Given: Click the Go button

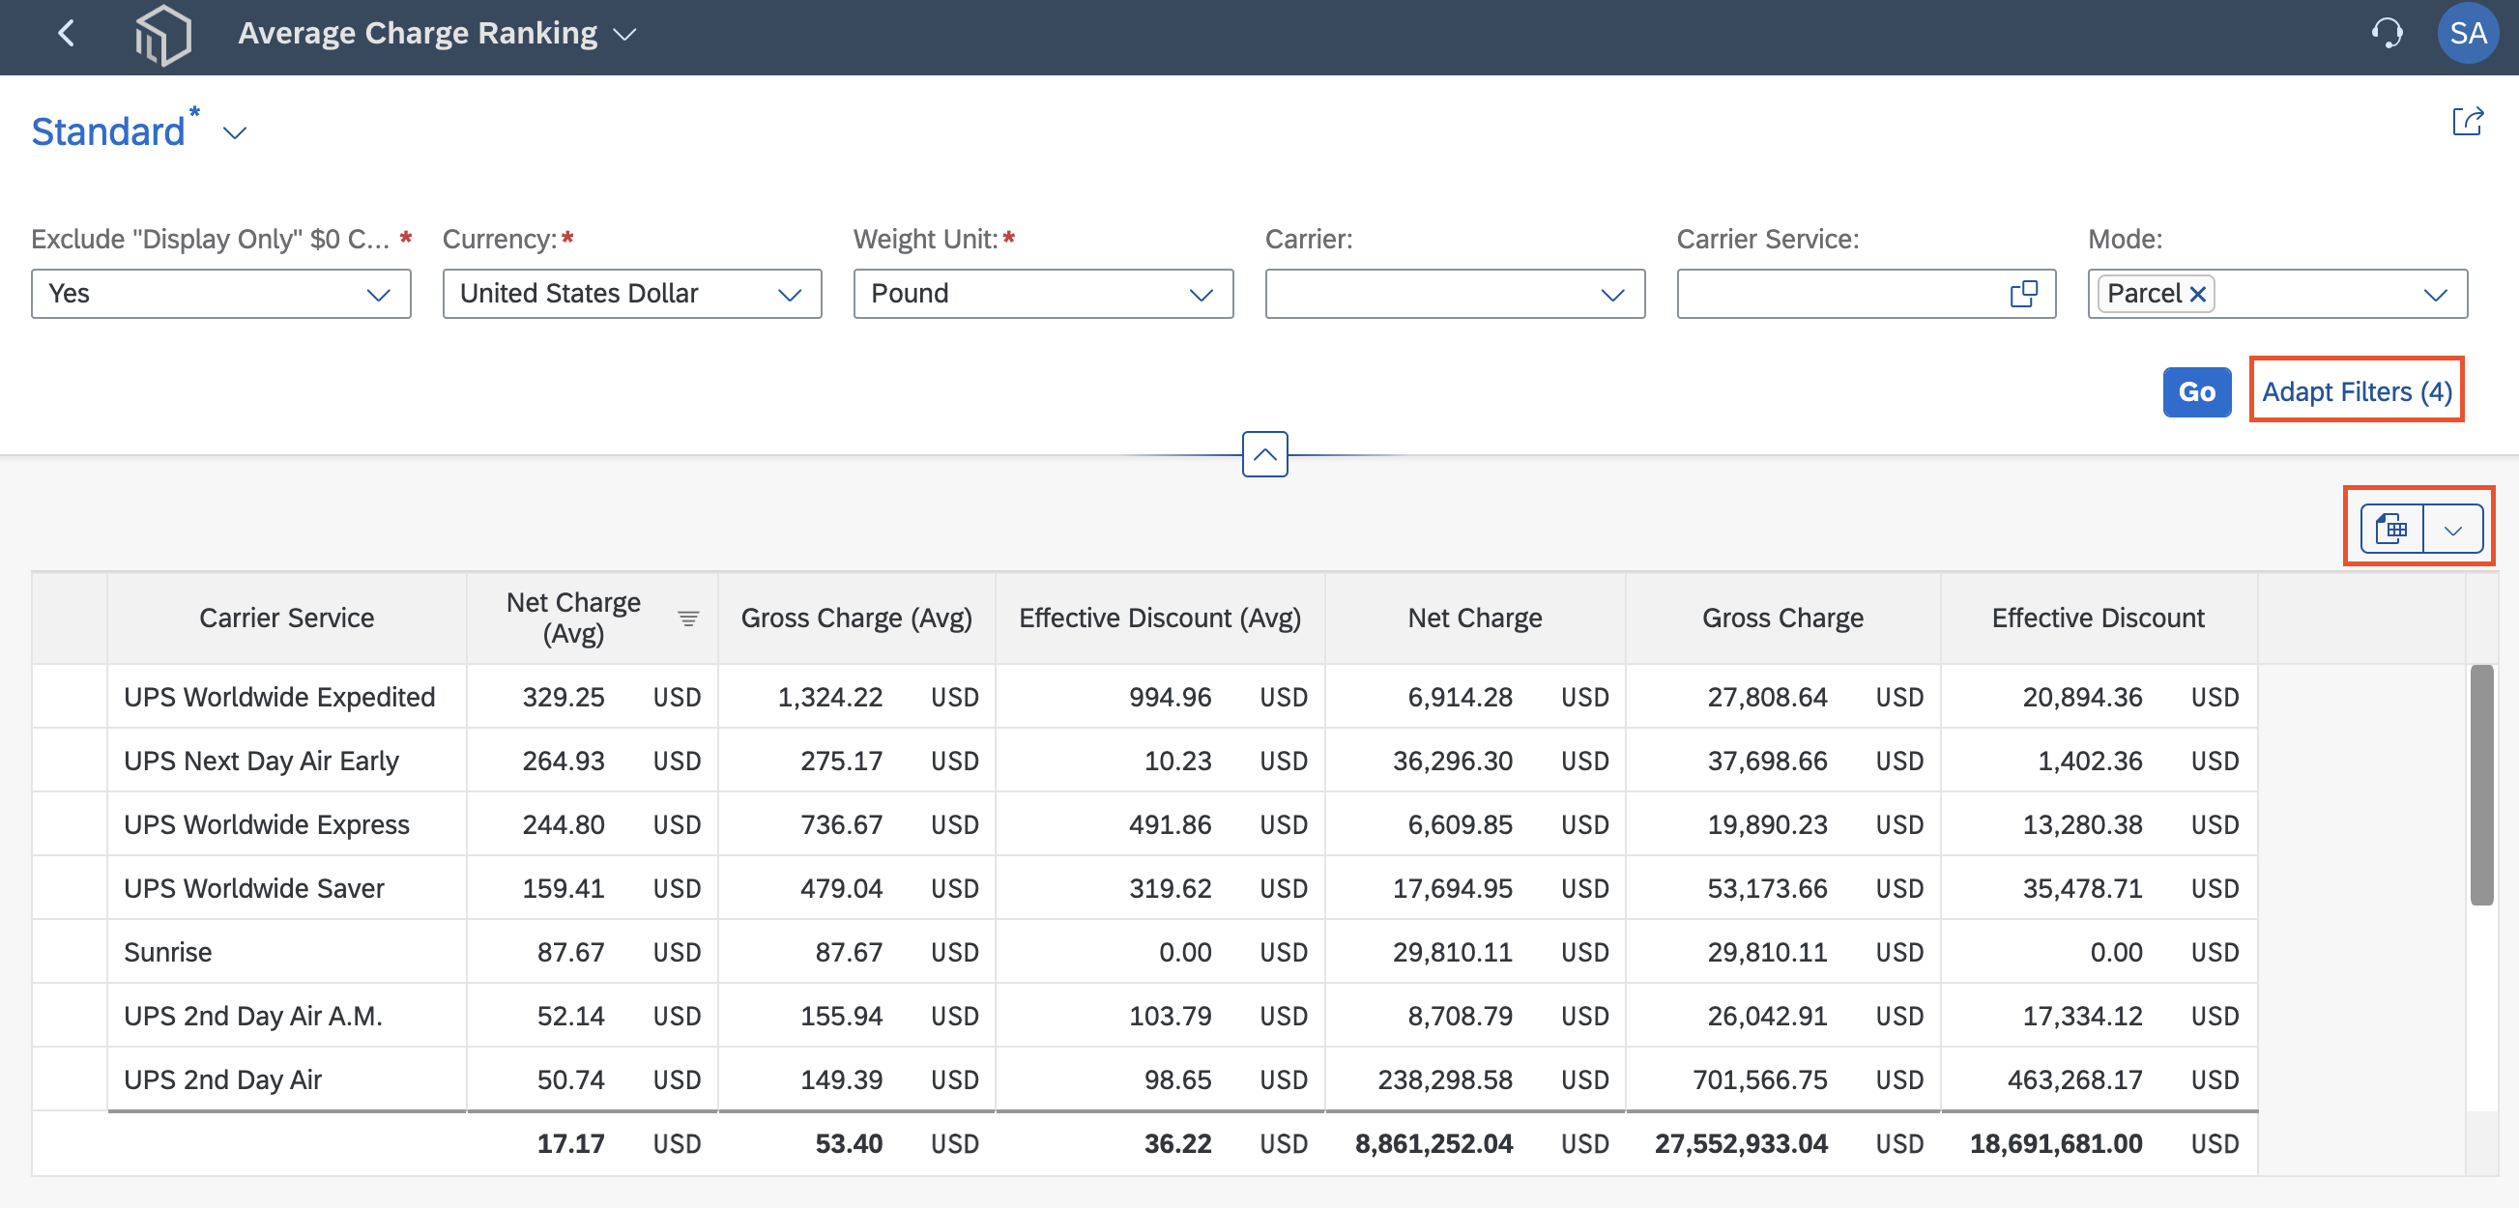Looking at the screenshot, I should point(2196,392).
